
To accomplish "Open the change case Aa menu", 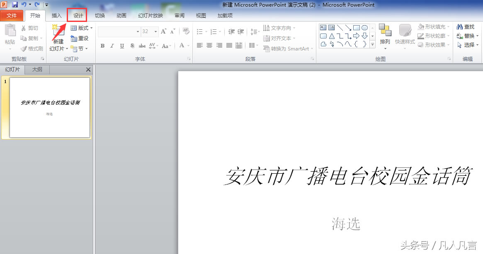I will 166,46.
